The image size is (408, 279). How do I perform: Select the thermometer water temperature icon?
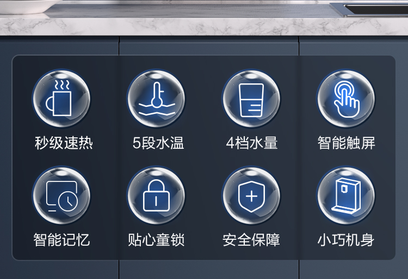click(x=156, y=99)
